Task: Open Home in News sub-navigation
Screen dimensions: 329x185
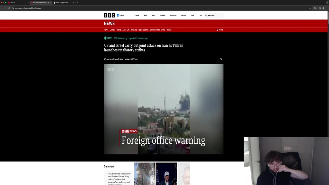Action: click(106, 30)
